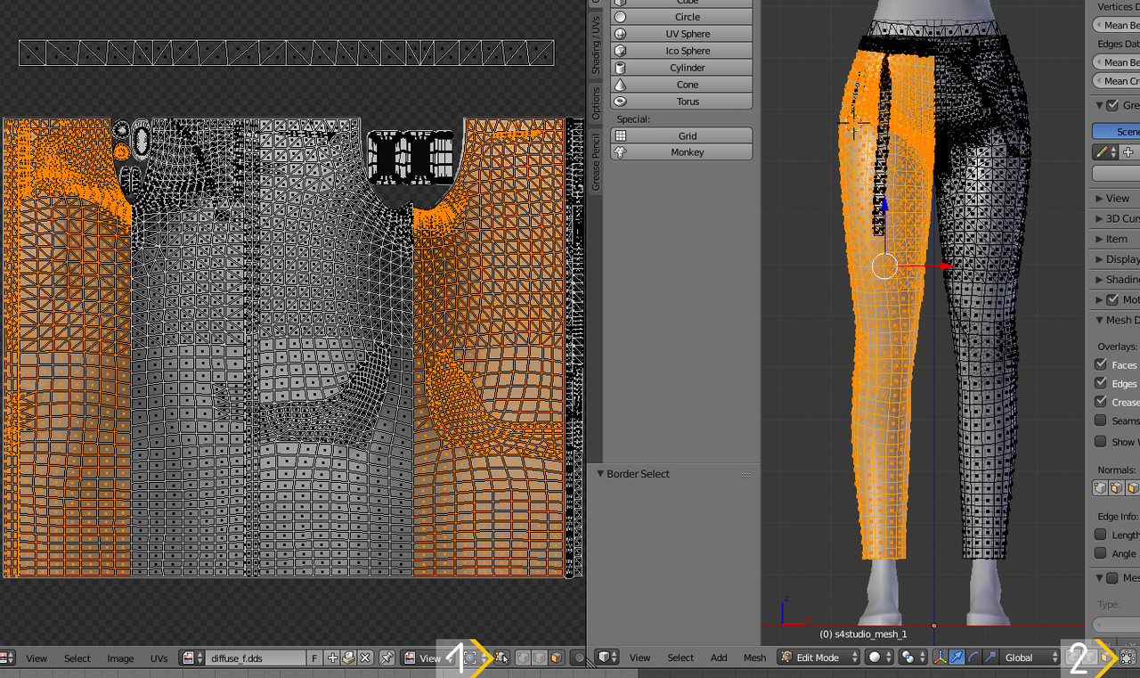Click grease pencil add layer plus icon
Viewport: 1140px width, 678px height.
[1128, 152]
